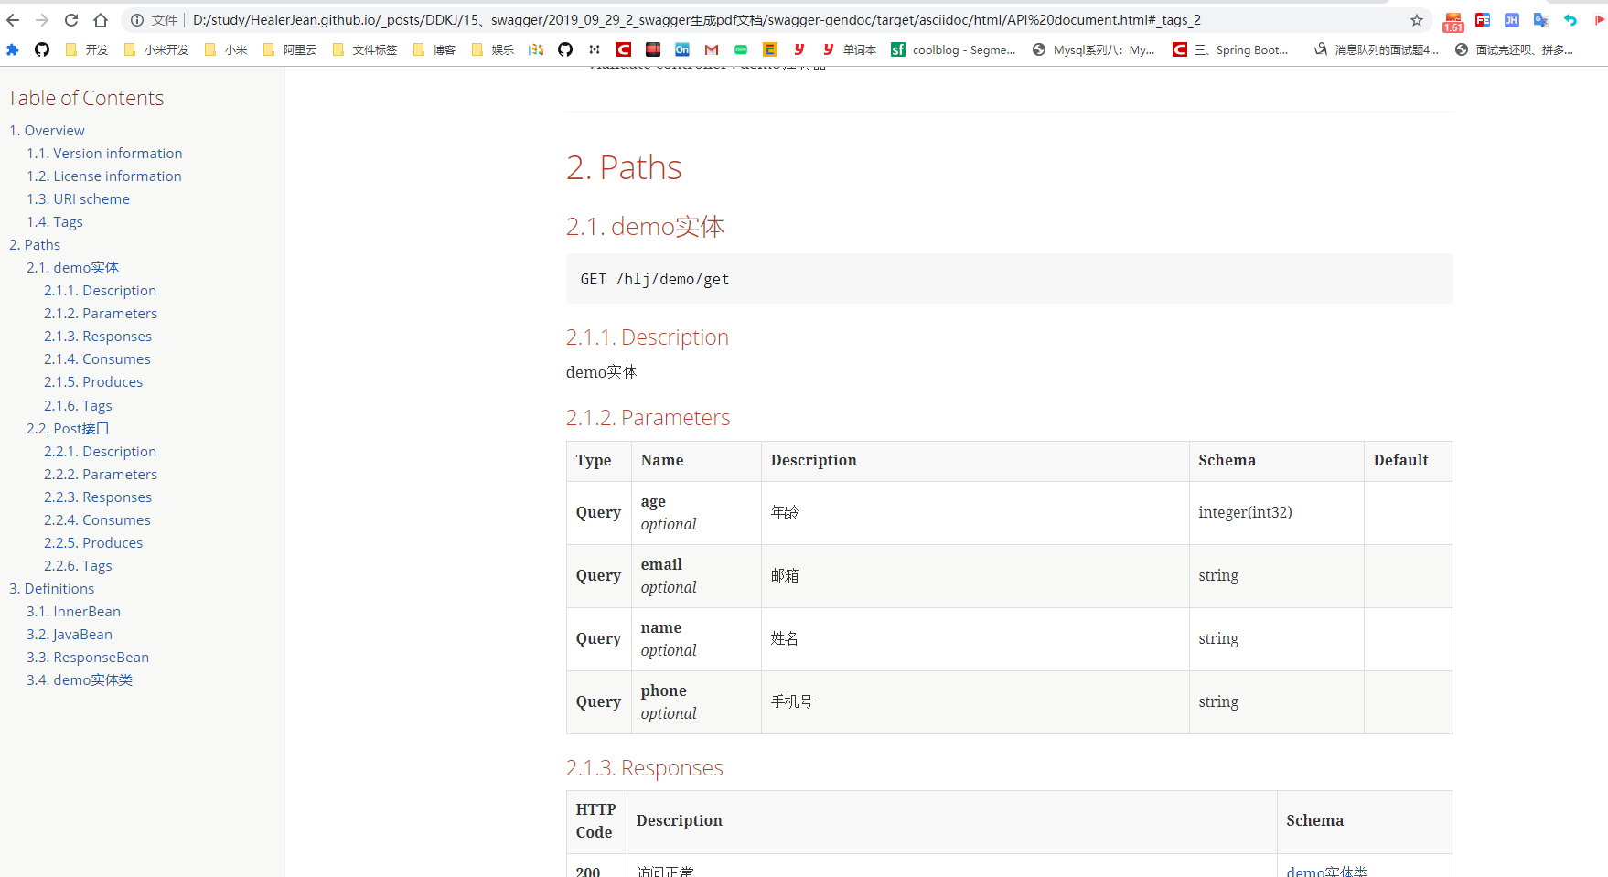
Task: Open '1.1. Version information' section
Action: [104, 154]
